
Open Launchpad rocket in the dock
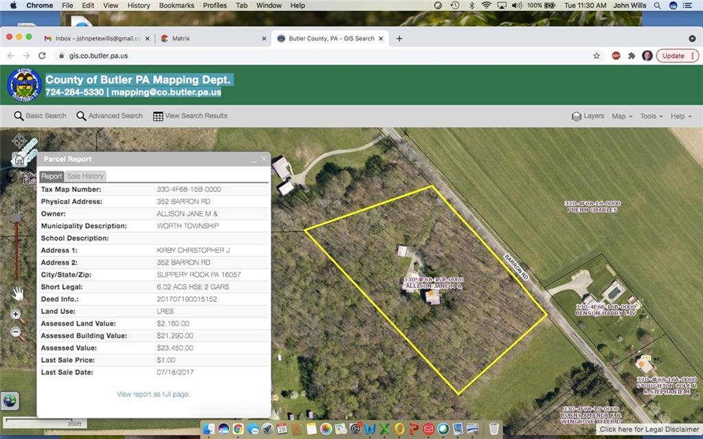click(x=267, y=429)
